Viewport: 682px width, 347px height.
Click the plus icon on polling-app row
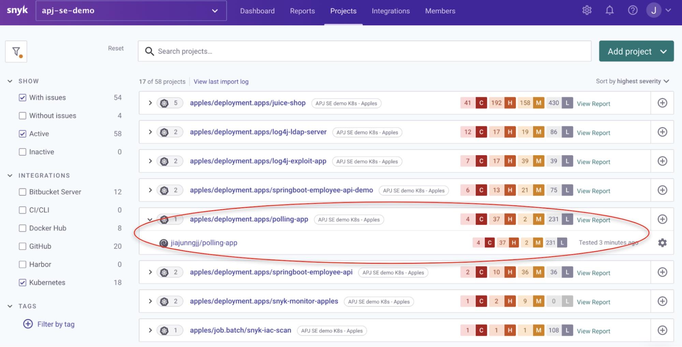(662, 219)
